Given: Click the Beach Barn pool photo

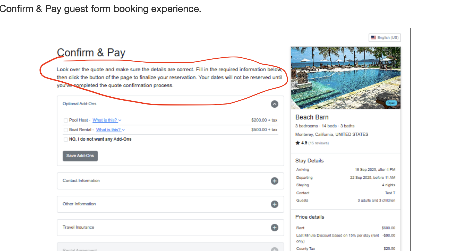Looking at the screenshot, I should [345, 78].
